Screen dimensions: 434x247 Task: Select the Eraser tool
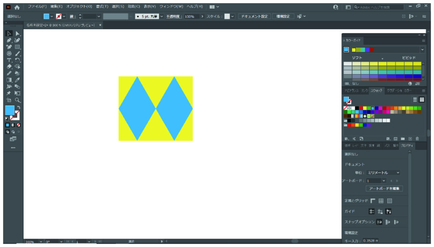(9, 67)
